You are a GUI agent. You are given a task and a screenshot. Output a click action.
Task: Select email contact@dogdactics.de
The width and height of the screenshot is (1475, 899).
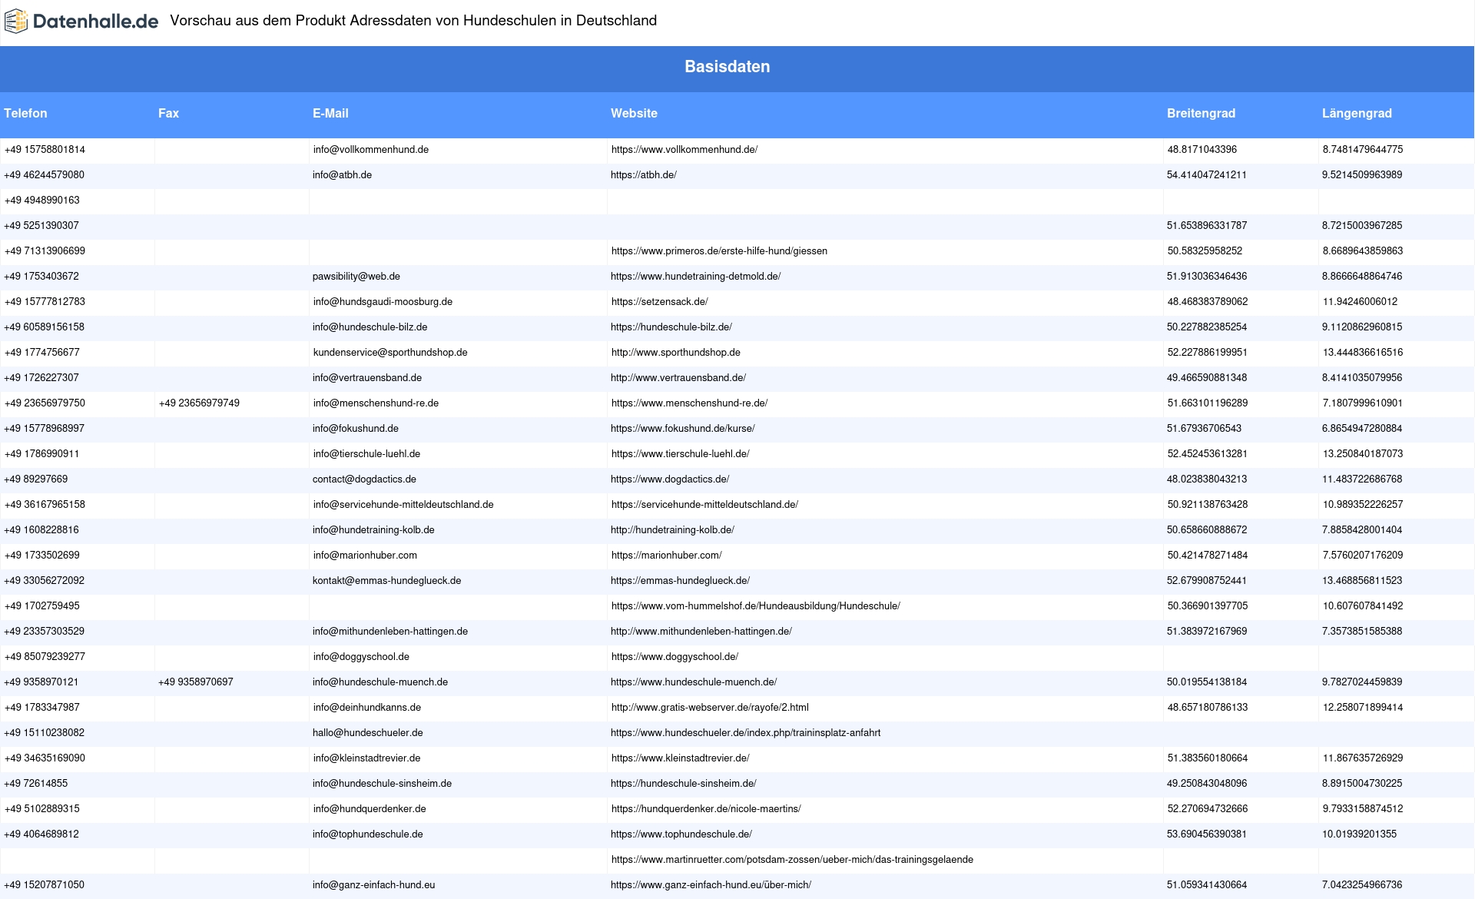pos(364,479)
